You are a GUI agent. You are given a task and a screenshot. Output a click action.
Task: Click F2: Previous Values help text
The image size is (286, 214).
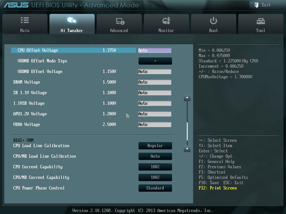pos(220,167)
